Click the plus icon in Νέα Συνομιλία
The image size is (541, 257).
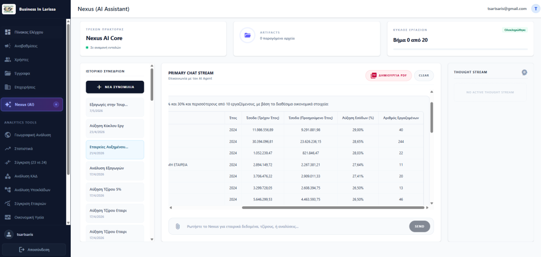click(x=99, y=87)
